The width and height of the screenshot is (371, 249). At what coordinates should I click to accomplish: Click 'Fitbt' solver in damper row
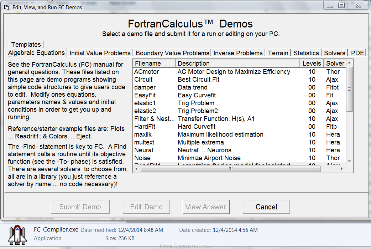point(332,87)
